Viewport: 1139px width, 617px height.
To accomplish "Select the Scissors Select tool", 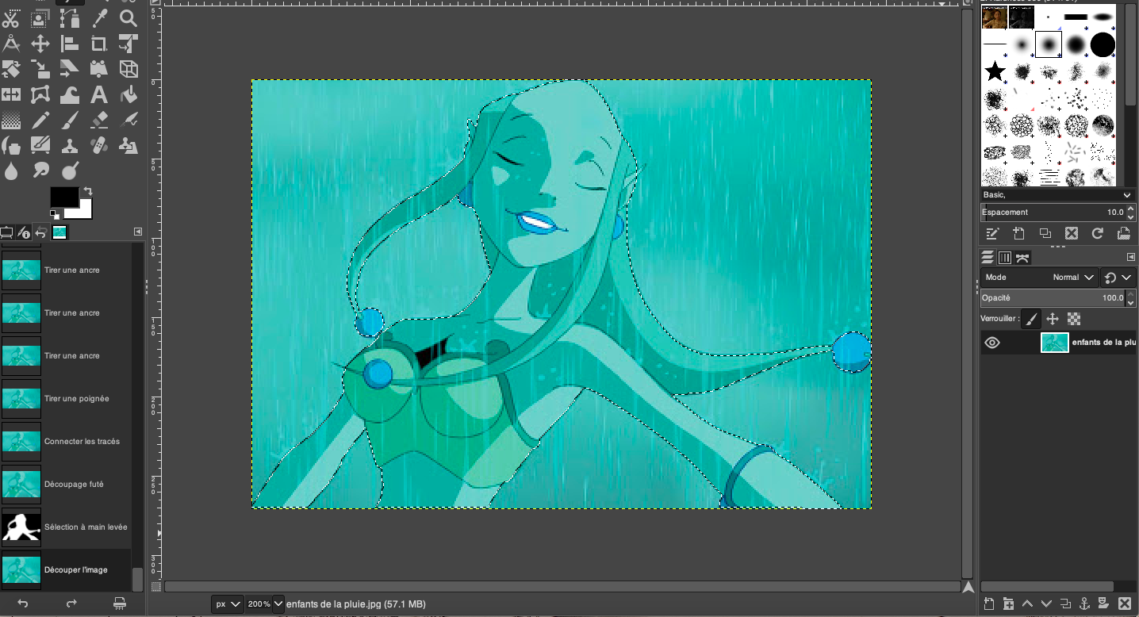I will pyautogui.click(x=11, y=18).
